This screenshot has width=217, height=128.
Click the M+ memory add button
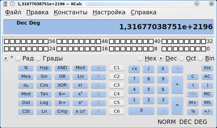click(193, 103)
